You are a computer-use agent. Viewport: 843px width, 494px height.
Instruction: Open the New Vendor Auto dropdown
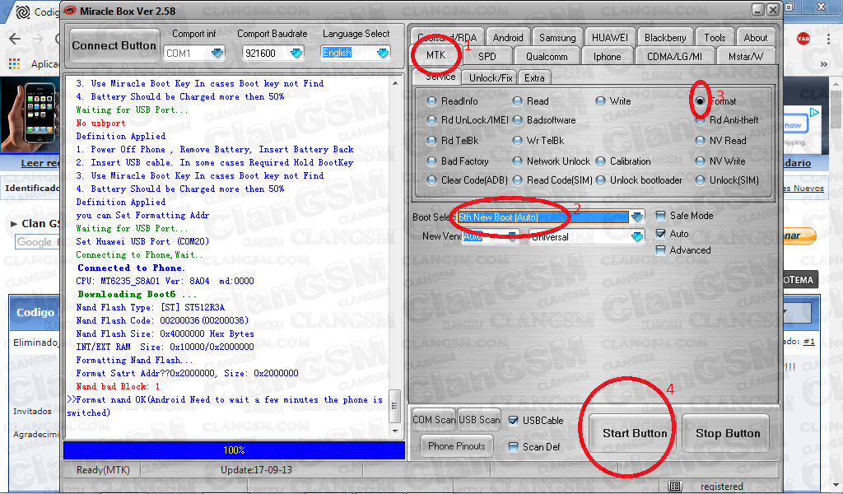[x=512, y=236]
